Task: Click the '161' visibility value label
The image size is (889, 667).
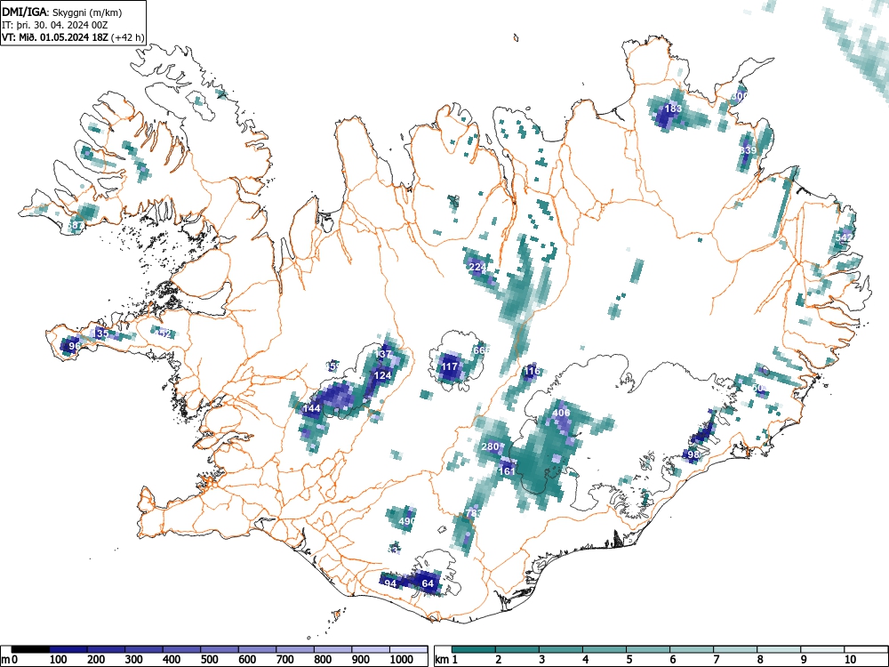Action: pyautogui.click(x=507, y=471)
